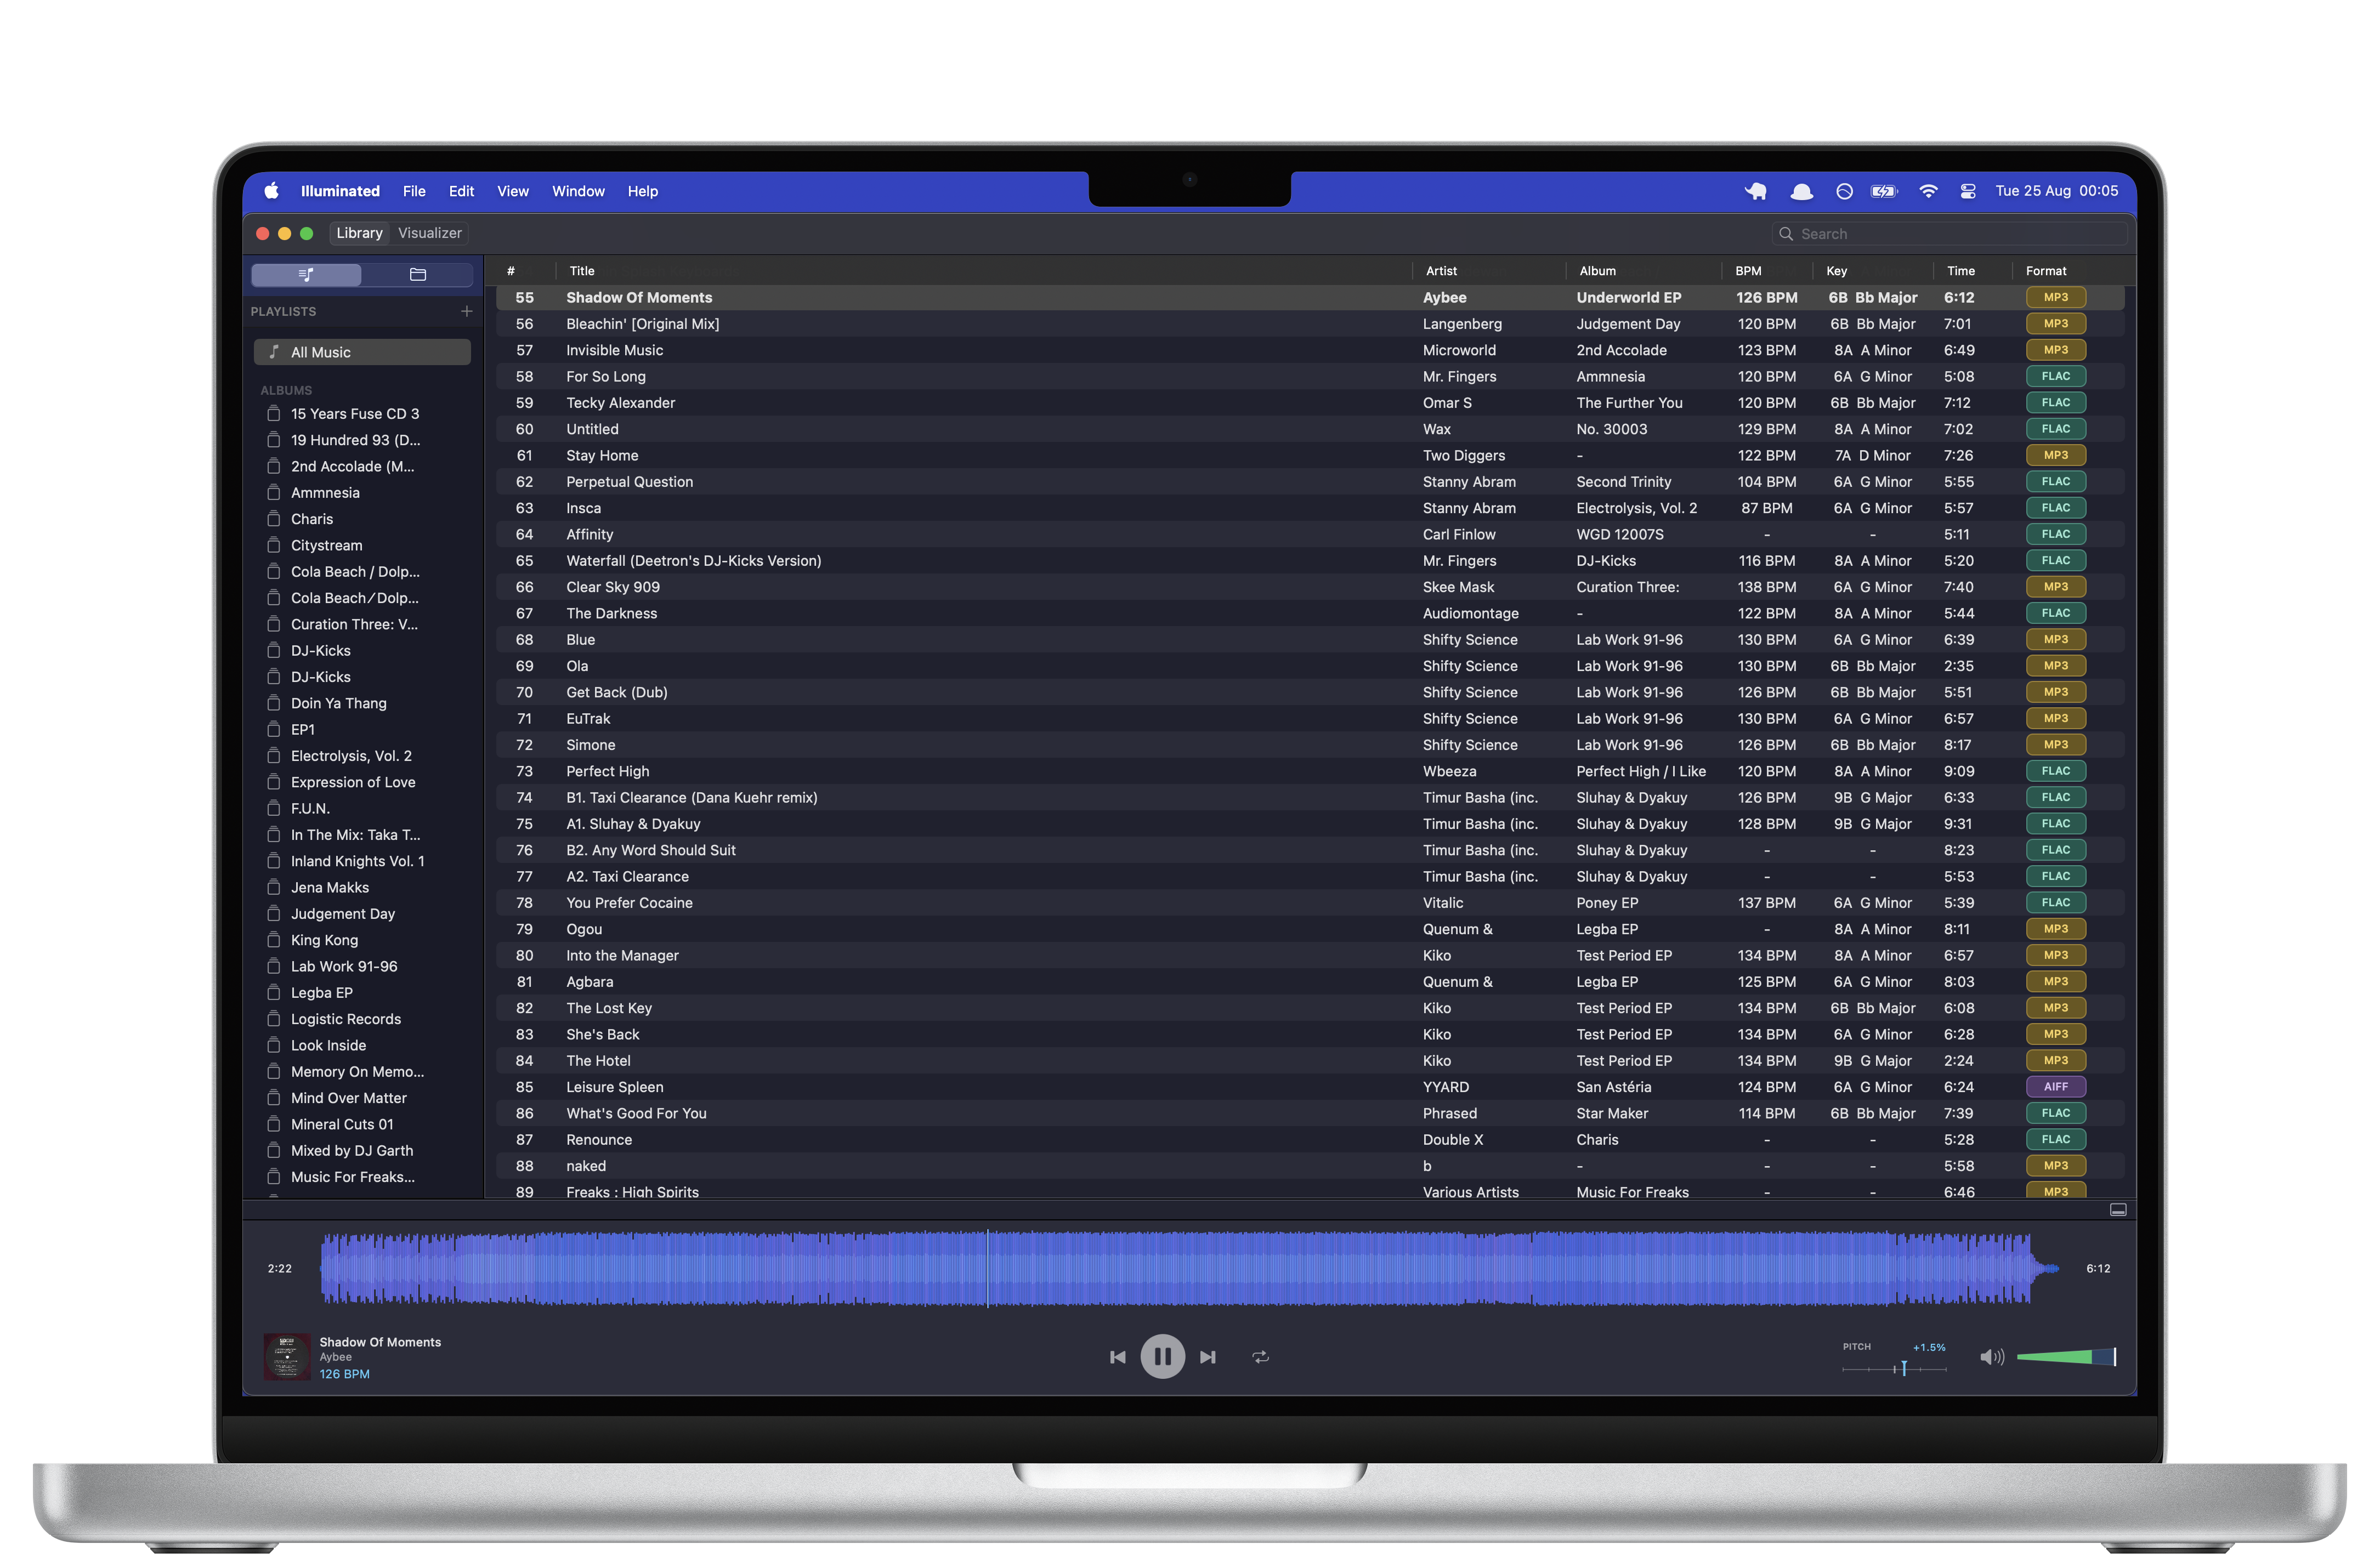The image size is (2380, 1568).
Task: Sort by the Key column header
Action: pos(1836,271)
